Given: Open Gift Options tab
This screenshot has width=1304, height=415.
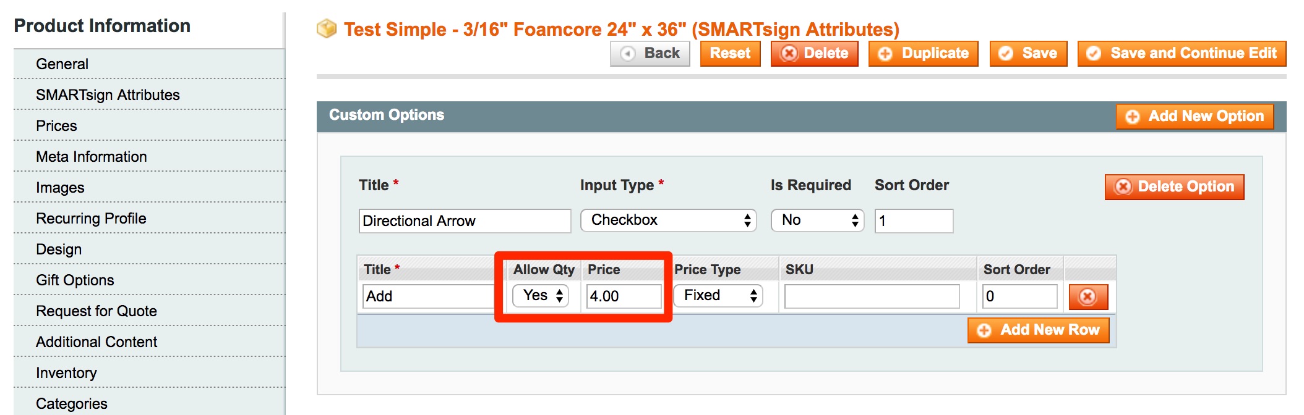Looking at the screenshot, I should (149, 280).
